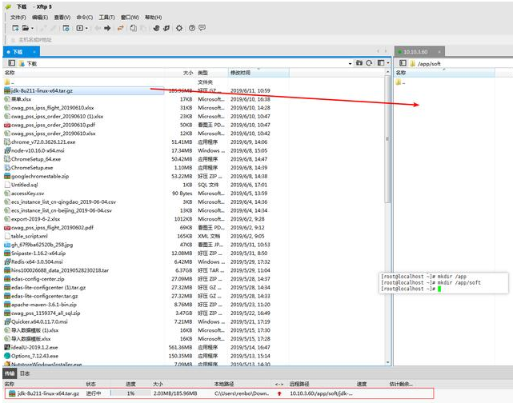Click the right arrow transfer icon
513x403 pixels.
click(106, 27)
